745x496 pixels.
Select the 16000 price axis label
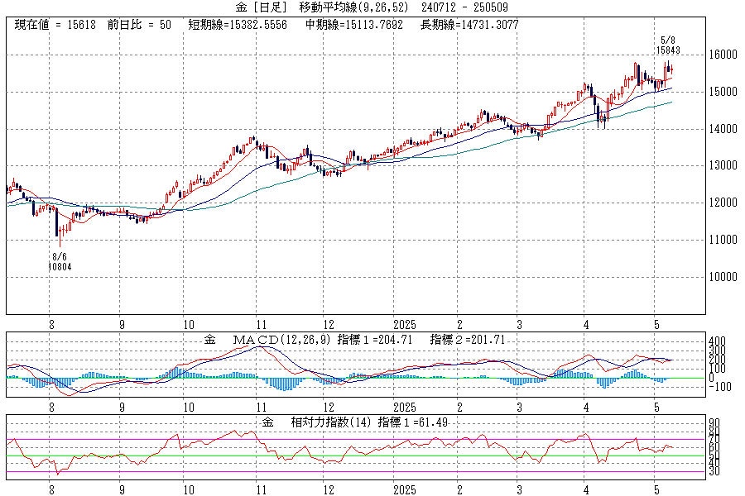point(723,55)
